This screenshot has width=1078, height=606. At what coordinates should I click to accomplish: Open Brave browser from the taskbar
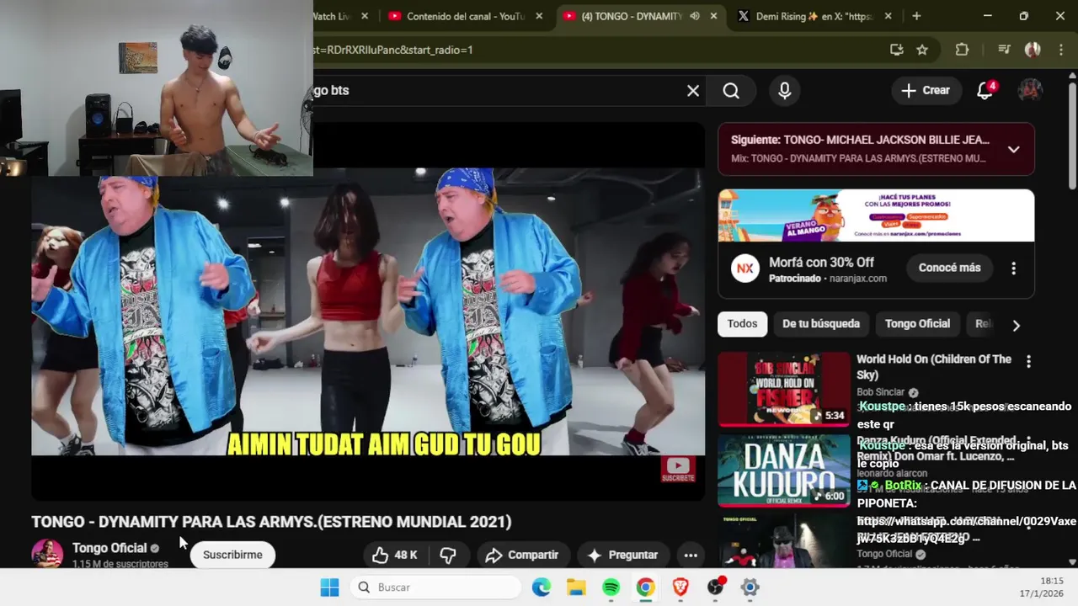(x=680, y=587)
